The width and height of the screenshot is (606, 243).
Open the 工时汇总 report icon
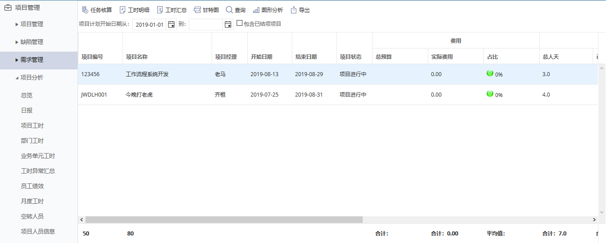coord(160,10)
